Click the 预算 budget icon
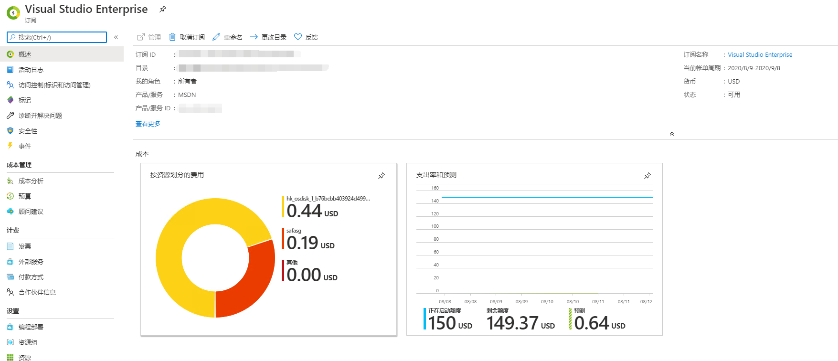Image resolution: width=838 pixels, height=361 pixels. pyautogui.click(x=10, y=196)
